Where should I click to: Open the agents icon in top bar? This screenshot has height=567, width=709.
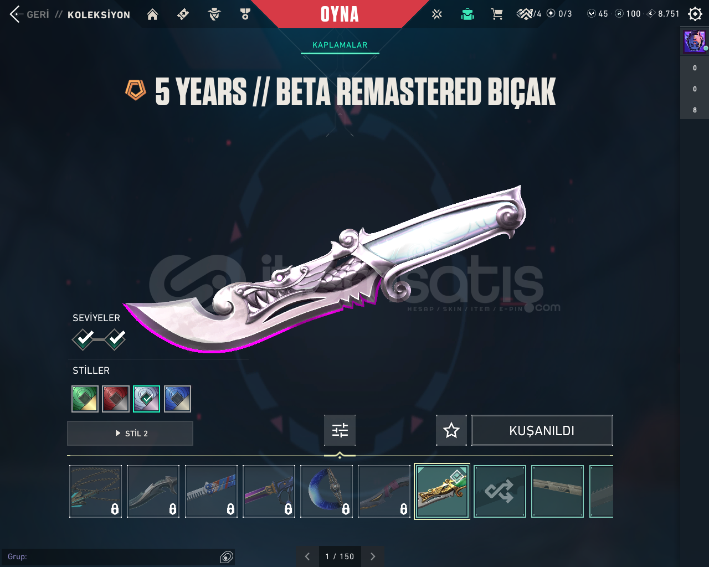[214, 14]
